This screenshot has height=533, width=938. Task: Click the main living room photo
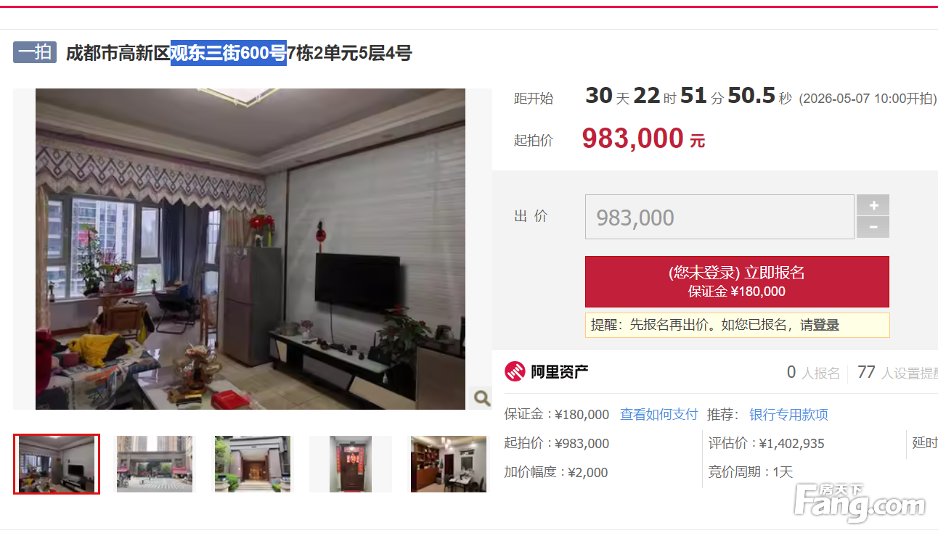pos(250,249)
